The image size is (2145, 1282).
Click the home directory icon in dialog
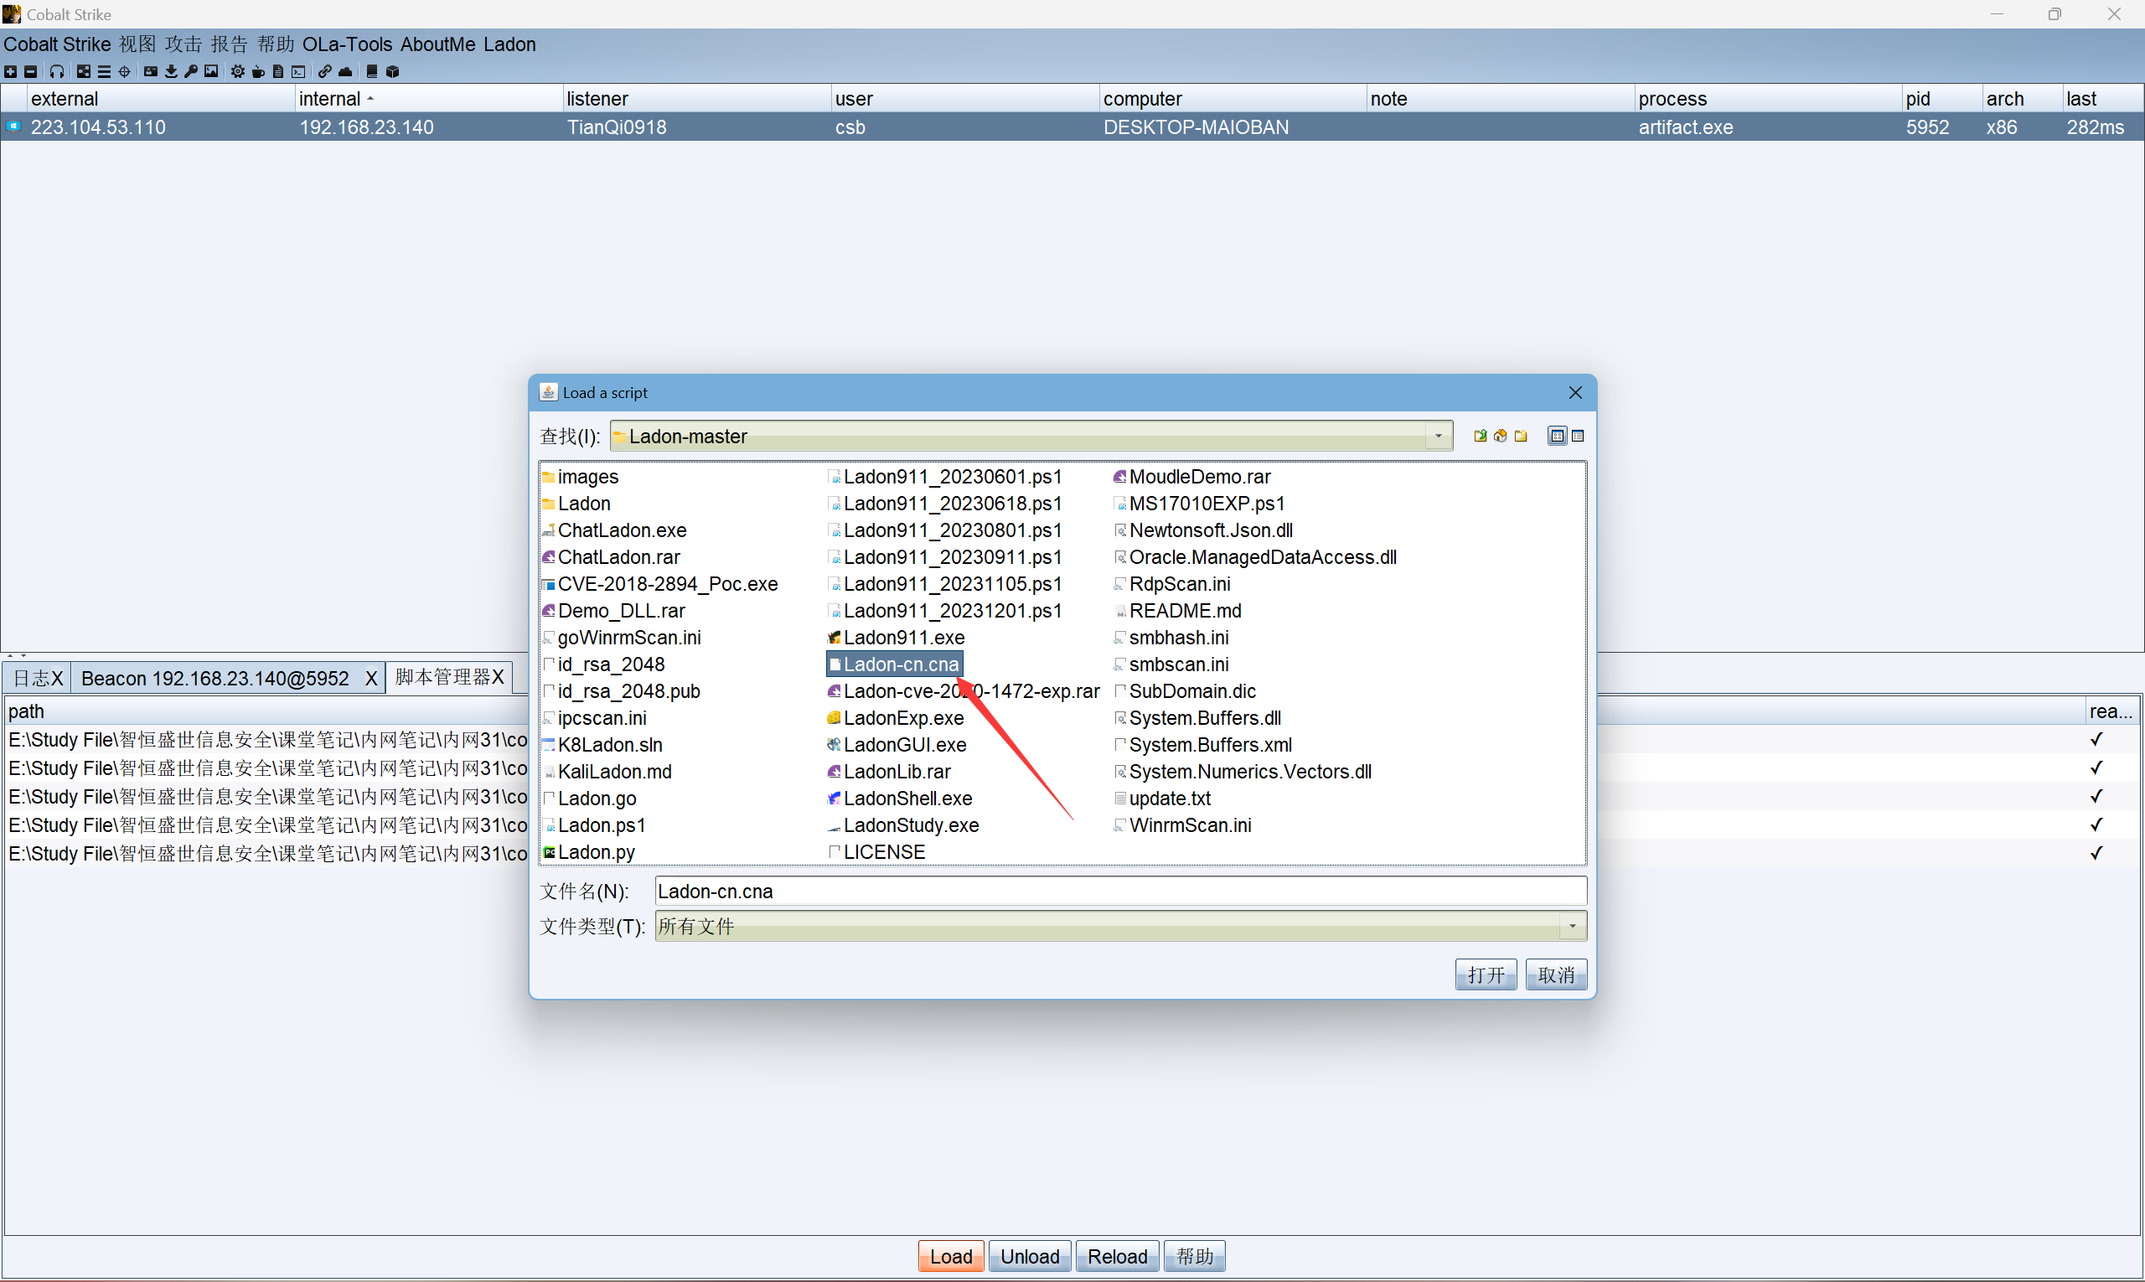pos(1501,437)
